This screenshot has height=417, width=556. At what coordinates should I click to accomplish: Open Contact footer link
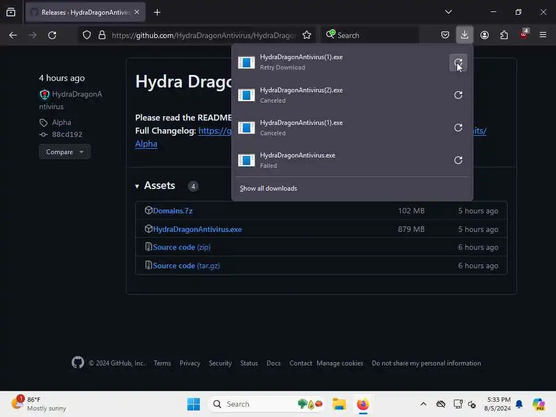(300, 363)
